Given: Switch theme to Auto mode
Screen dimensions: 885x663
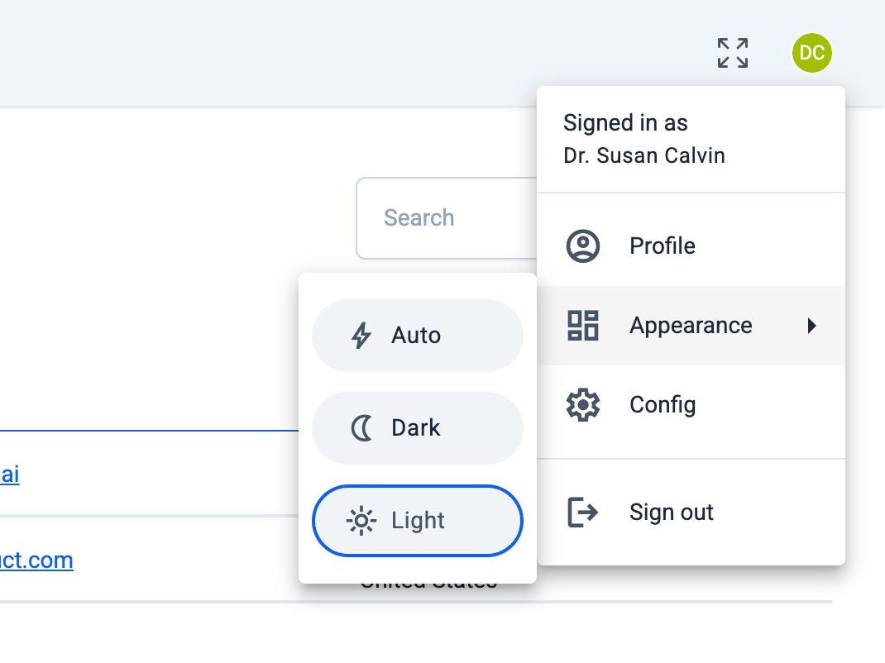Looking at the screenshot, I should [418, 336].
